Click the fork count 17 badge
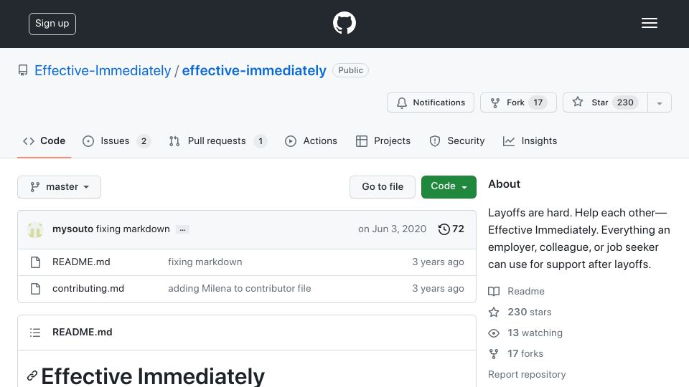689x387 pixels. 538,102
